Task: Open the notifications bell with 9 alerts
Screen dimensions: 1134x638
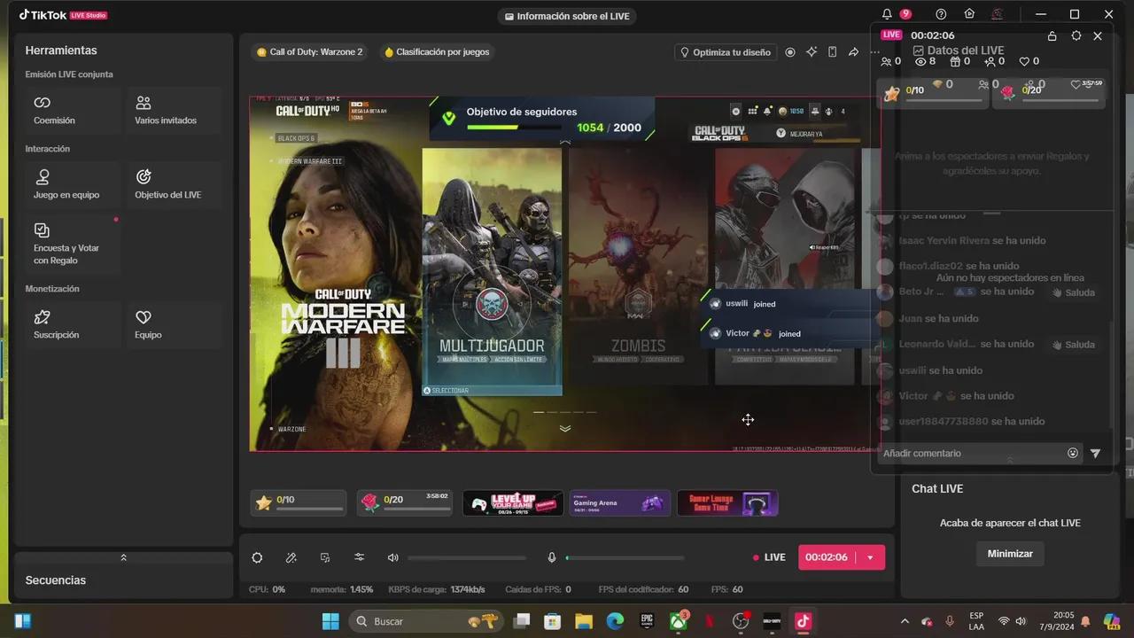Action: [x=887, y=14]
